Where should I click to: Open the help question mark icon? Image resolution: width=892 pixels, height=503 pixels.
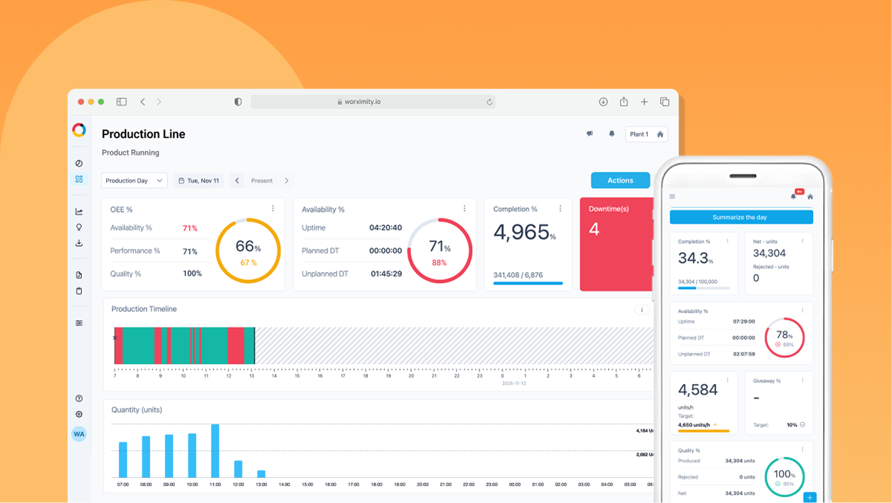coord(79,399)
